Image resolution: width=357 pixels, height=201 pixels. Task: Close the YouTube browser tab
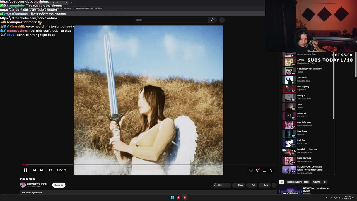[66, 3]
